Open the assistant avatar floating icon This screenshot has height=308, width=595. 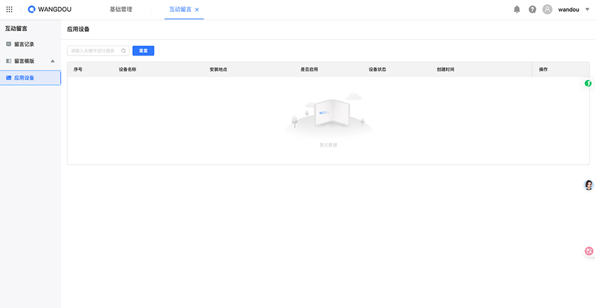(588, 185)
